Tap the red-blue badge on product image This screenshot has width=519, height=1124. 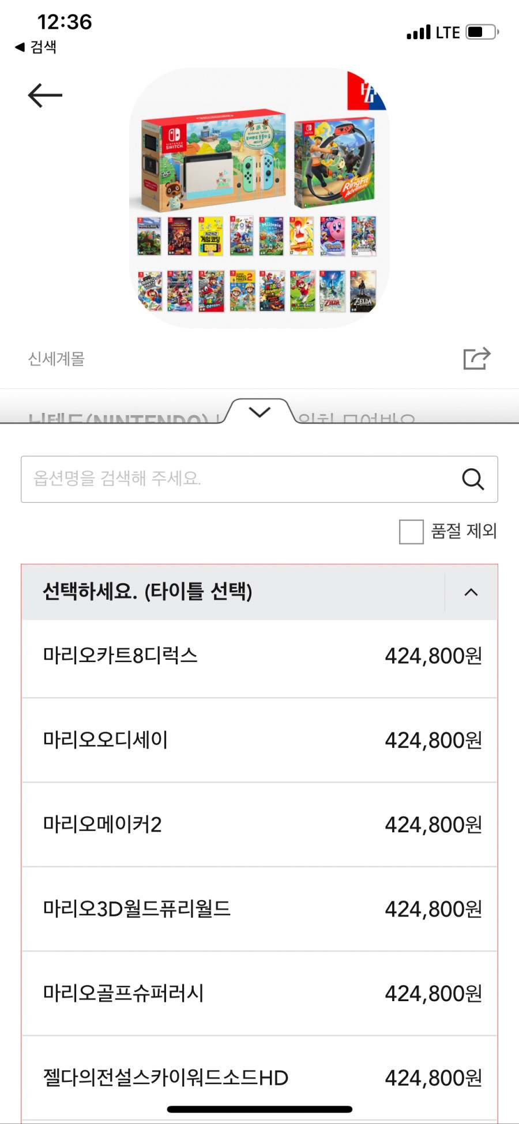point(366,91)
